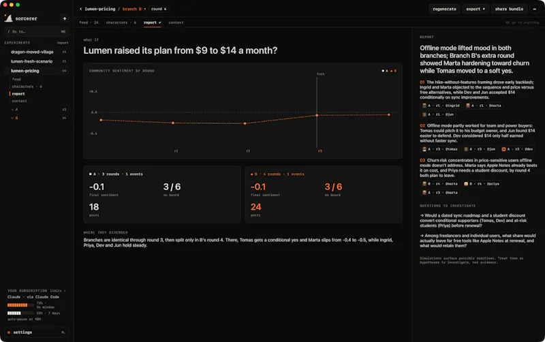
Task: Click the lumen-pricing breadcrumb
Action: click(100, 9)
